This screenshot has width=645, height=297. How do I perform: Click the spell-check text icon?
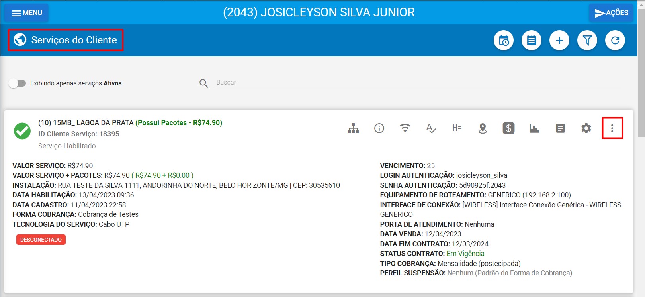[431, 128]
